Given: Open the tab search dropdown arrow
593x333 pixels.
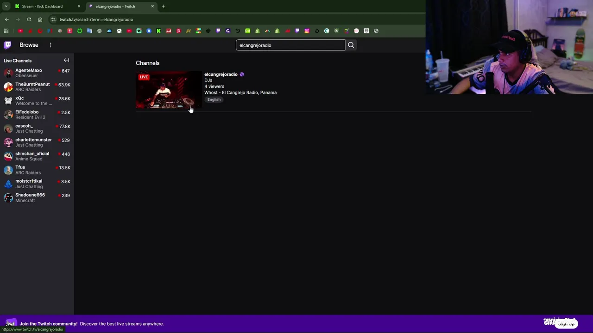Looking at the screenshot, I should tap(6, 6).
